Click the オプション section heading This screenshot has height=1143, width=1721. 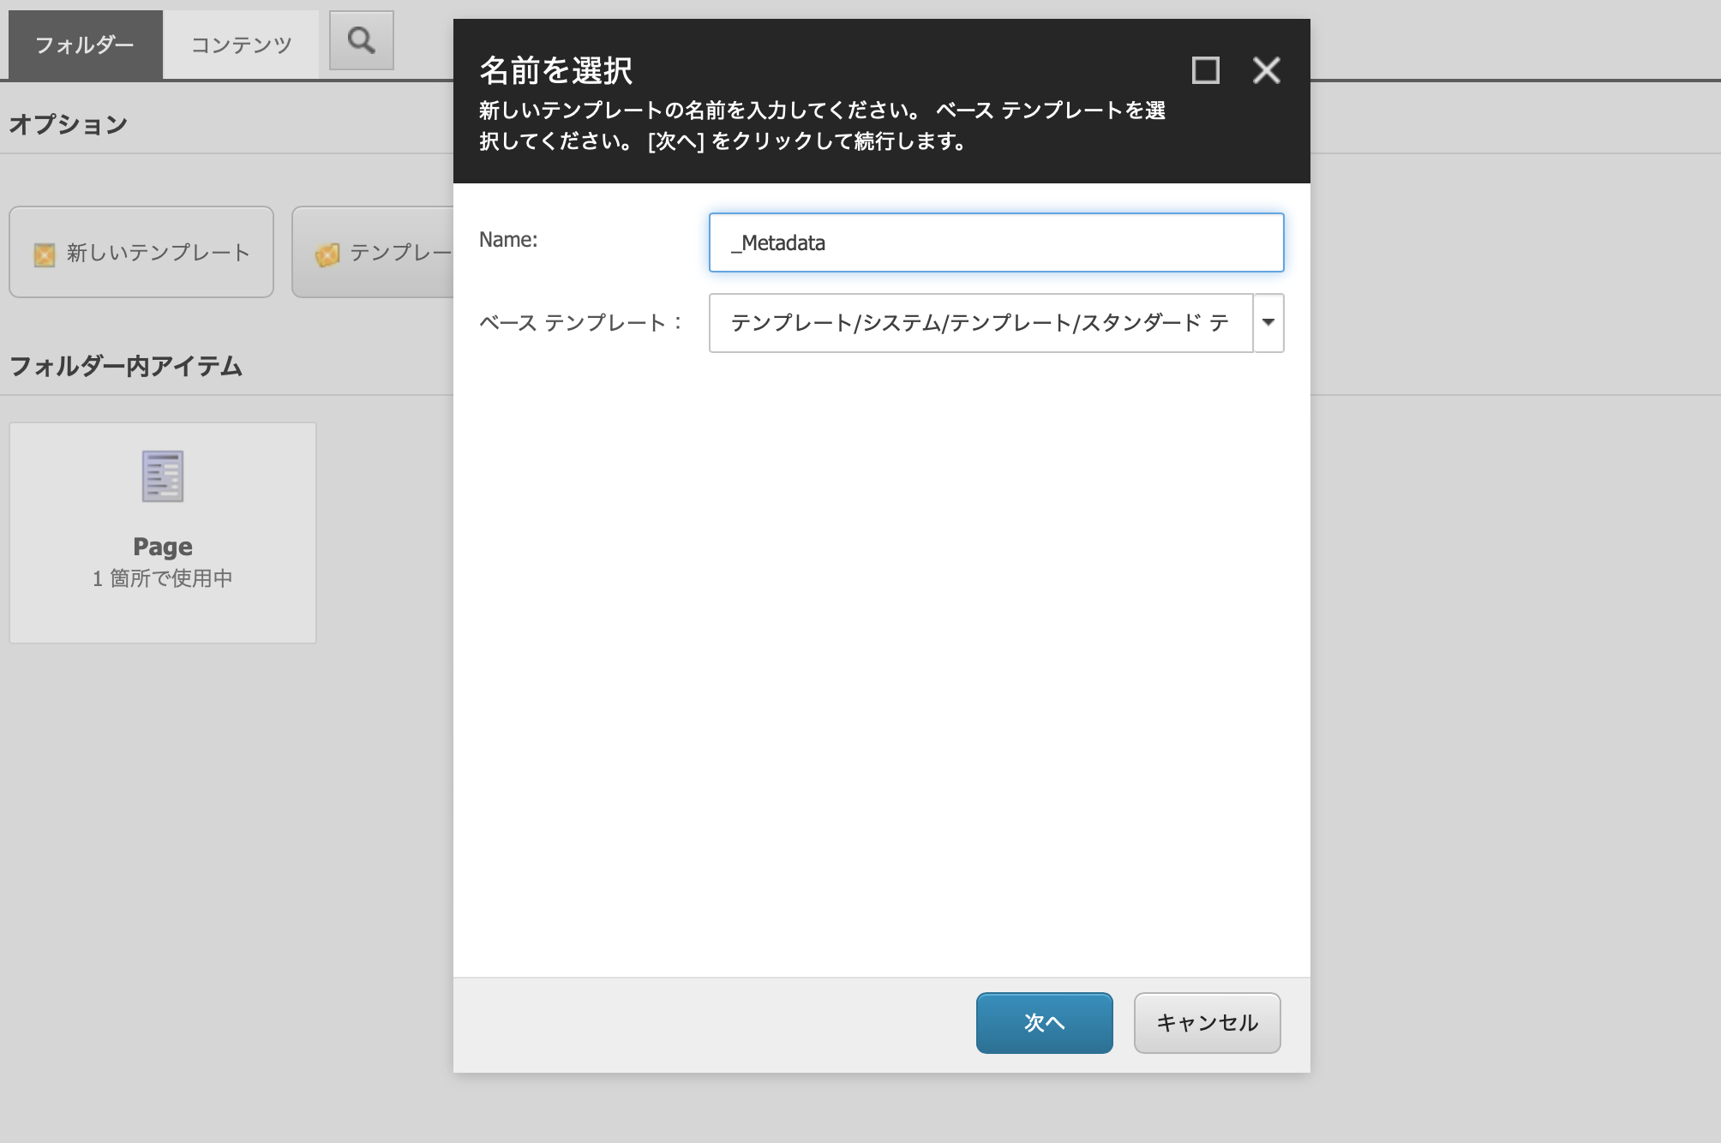(69, 124)
